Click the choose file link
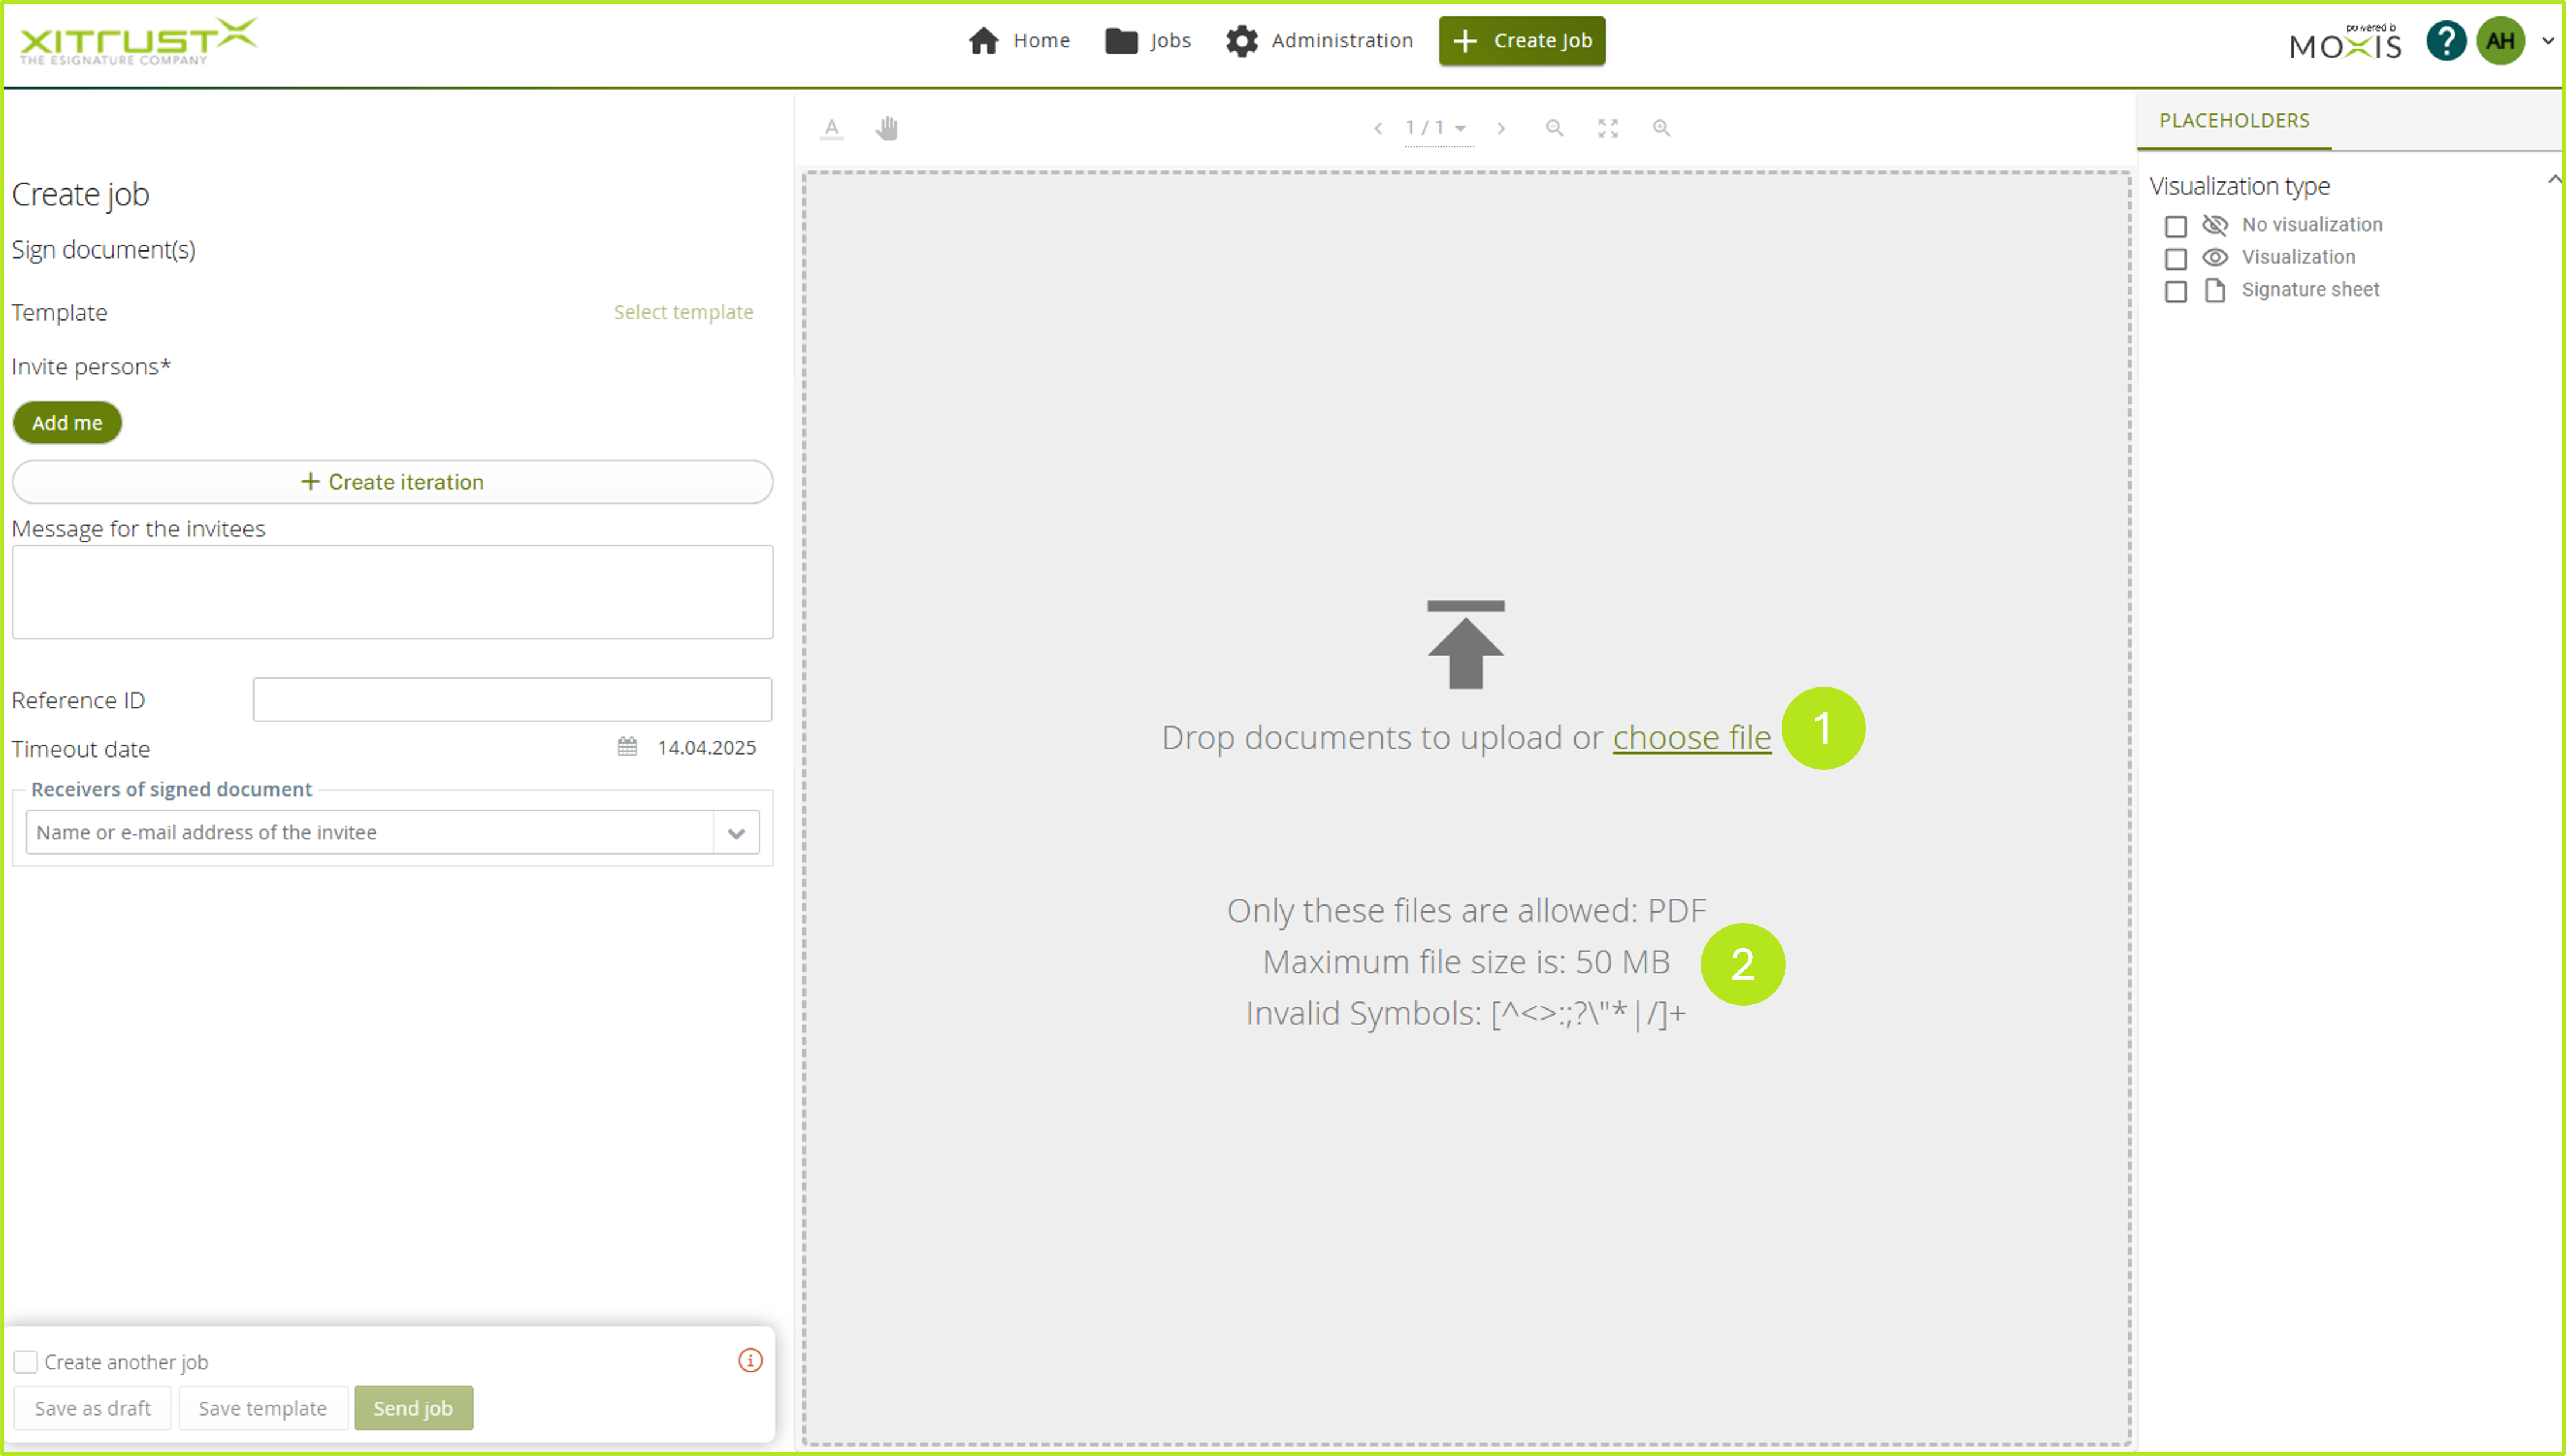 coord(1690,738)
